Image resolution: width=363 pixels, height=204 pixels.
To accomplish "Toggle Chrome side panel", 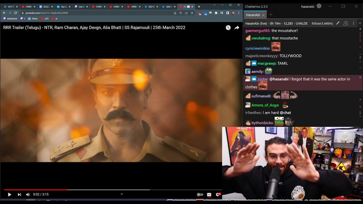I will click(x=227, y=13).
